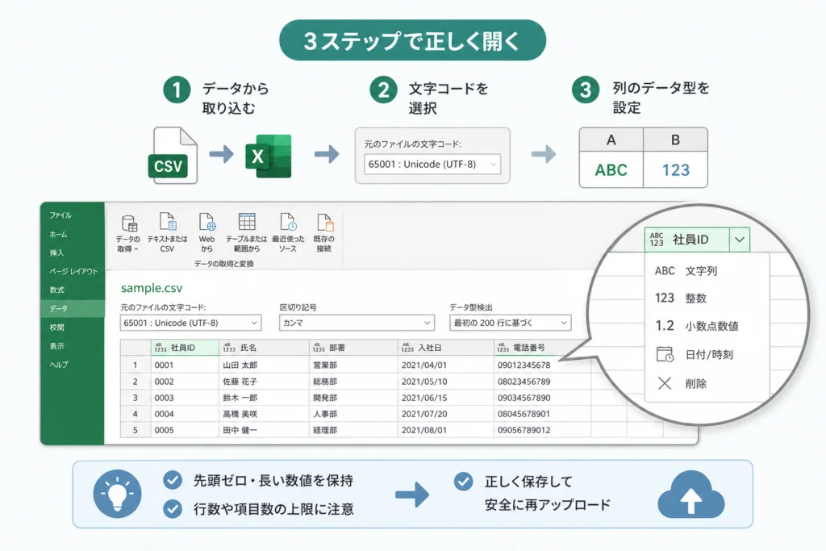Viewport: 826px width, 551px height.
Task: Click ABC123 icon in magnified 社員ID box
Action: pos(657,240)
